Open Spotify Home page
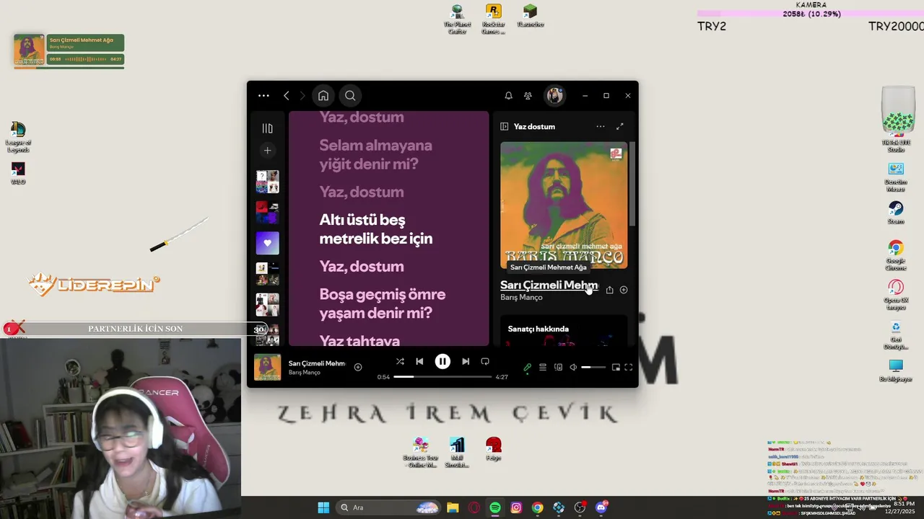Viewport: 924px width, 519px height. 323,96
